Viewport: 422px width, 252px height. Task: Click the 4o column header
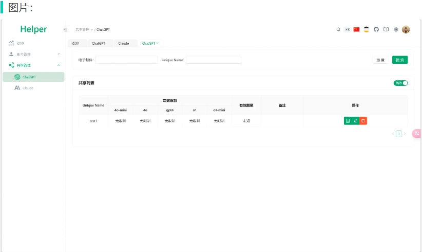point(145,110)
